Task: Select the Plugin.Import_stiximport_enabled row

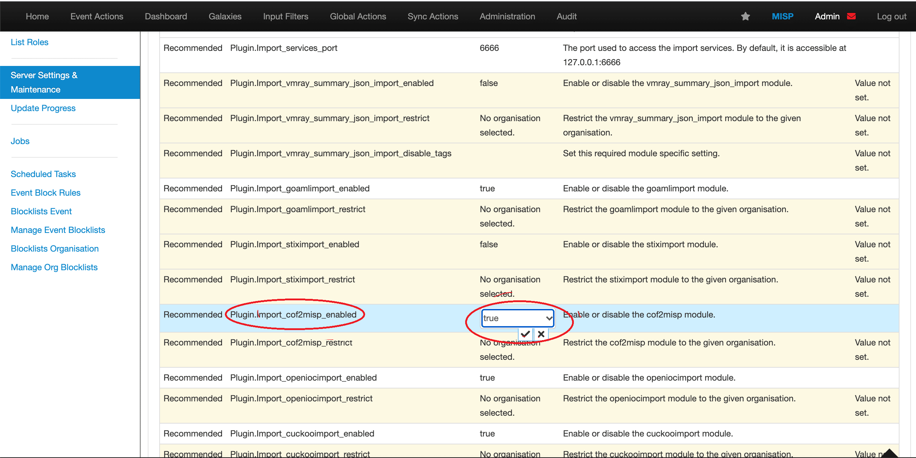Action: tap(294, 244)
